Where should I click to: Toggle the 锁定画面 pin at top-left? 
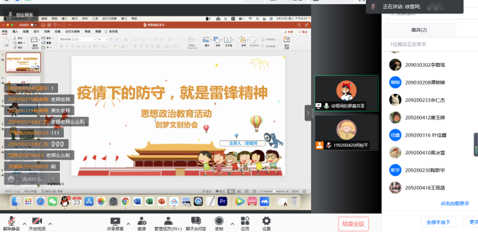(21, 14)
